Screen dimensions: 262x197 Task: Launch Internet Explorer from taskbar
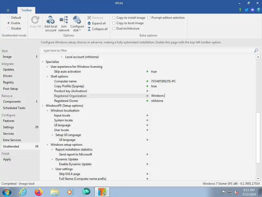(23, 192)
